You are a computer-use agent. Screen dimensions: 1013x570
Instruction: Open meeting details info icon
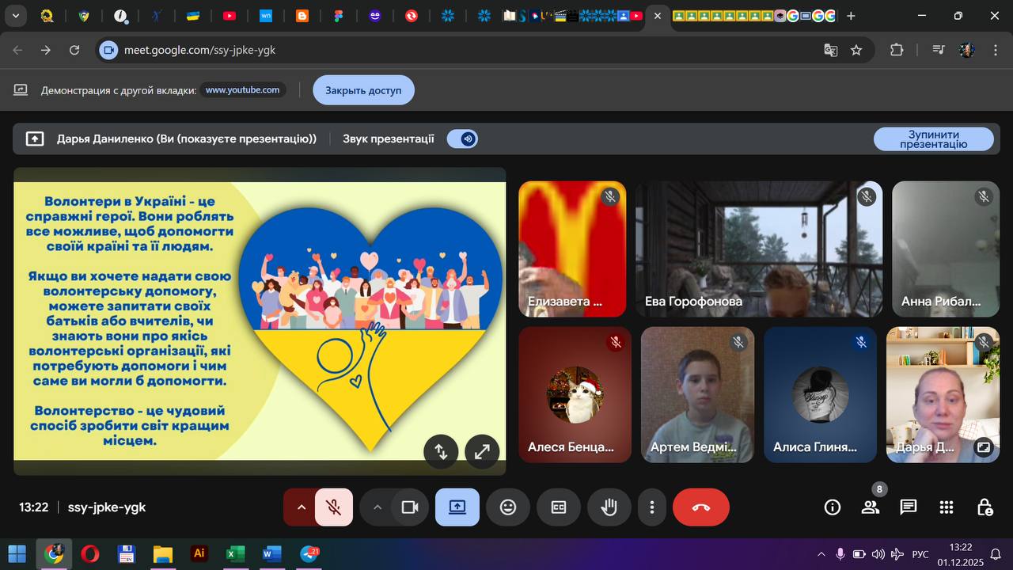(x=833, y=507)
